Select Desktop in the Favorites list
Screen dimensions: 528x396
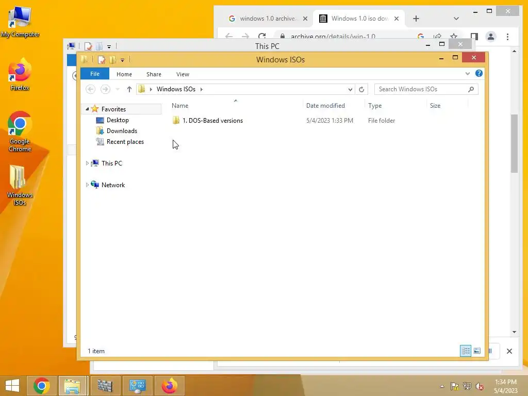pyautogui.click(x=118, y=120)
